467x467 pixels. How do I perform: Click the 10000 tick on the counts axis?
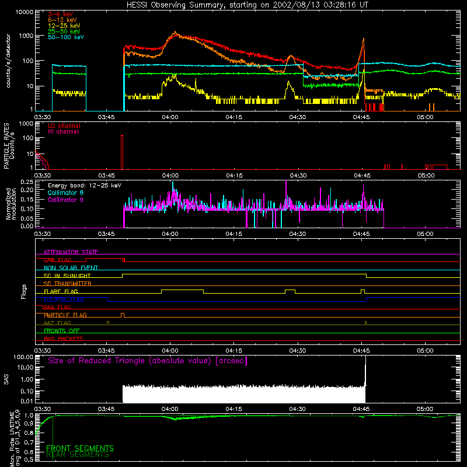pos(25,12)
